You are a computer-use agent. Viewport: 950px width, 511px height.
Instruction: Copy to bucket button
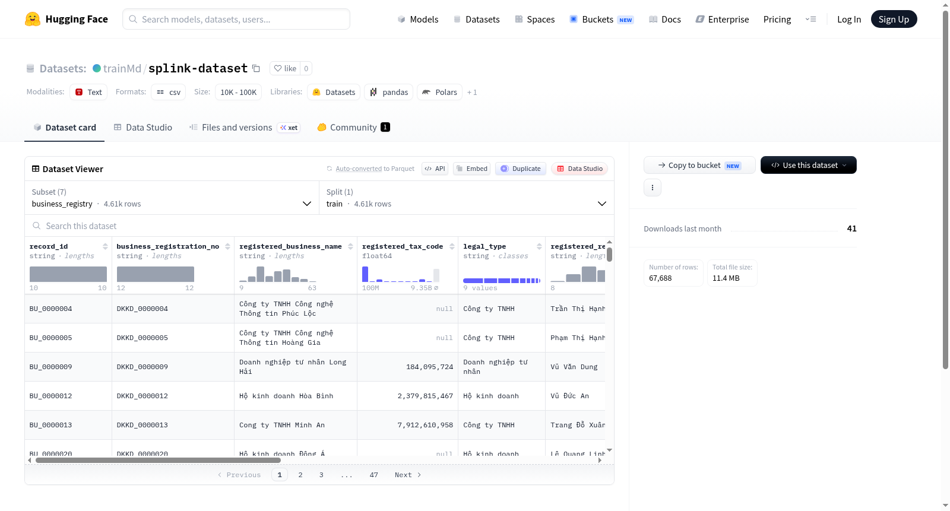coord(699,165)
